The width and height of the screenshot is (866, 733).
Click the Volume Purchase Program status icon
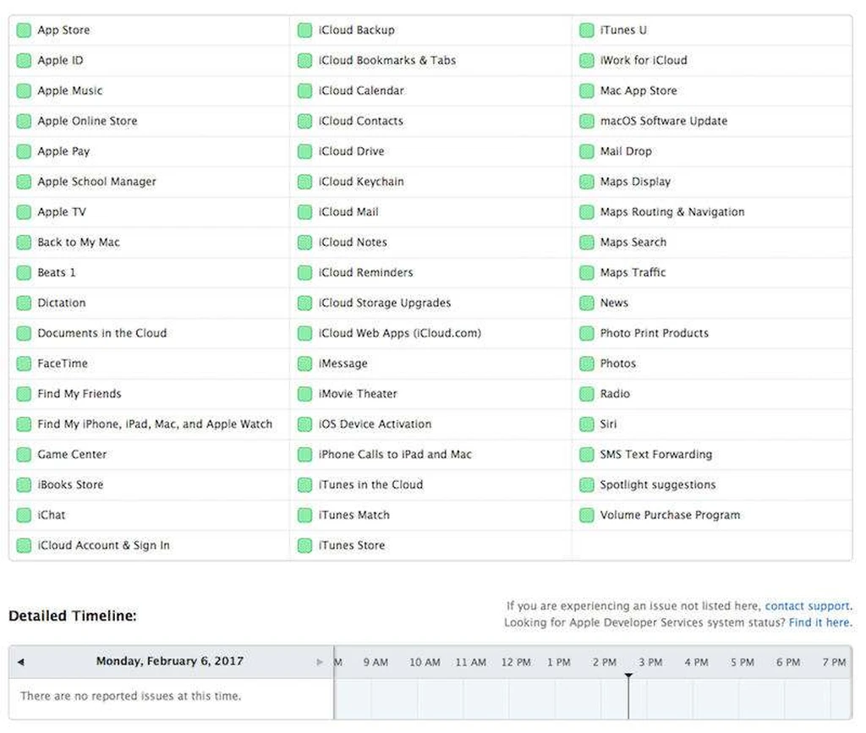click(x=587, y=516)
